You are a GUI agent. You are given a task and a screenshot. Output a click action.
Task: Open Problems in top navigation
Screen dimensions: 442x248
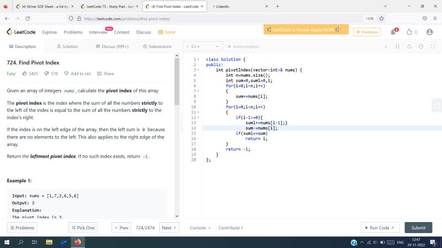click(73, 32)
